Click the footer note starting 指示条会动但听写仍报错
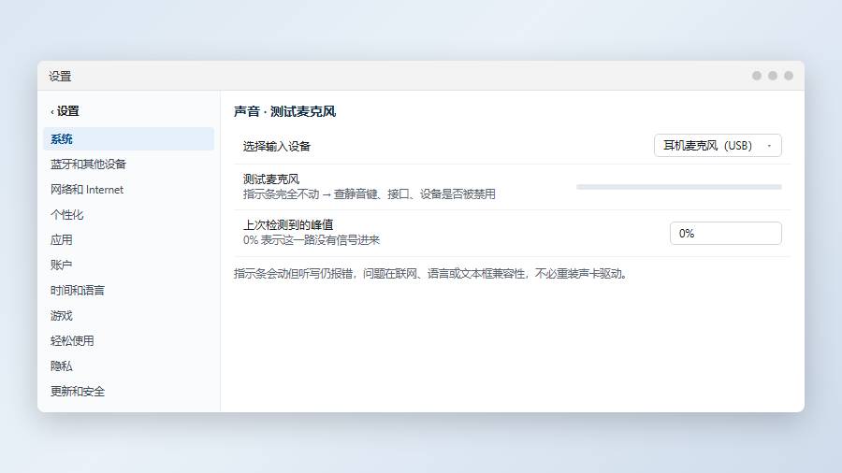The image size is (842, 473). pyautogui.click(x=430, y=274)
